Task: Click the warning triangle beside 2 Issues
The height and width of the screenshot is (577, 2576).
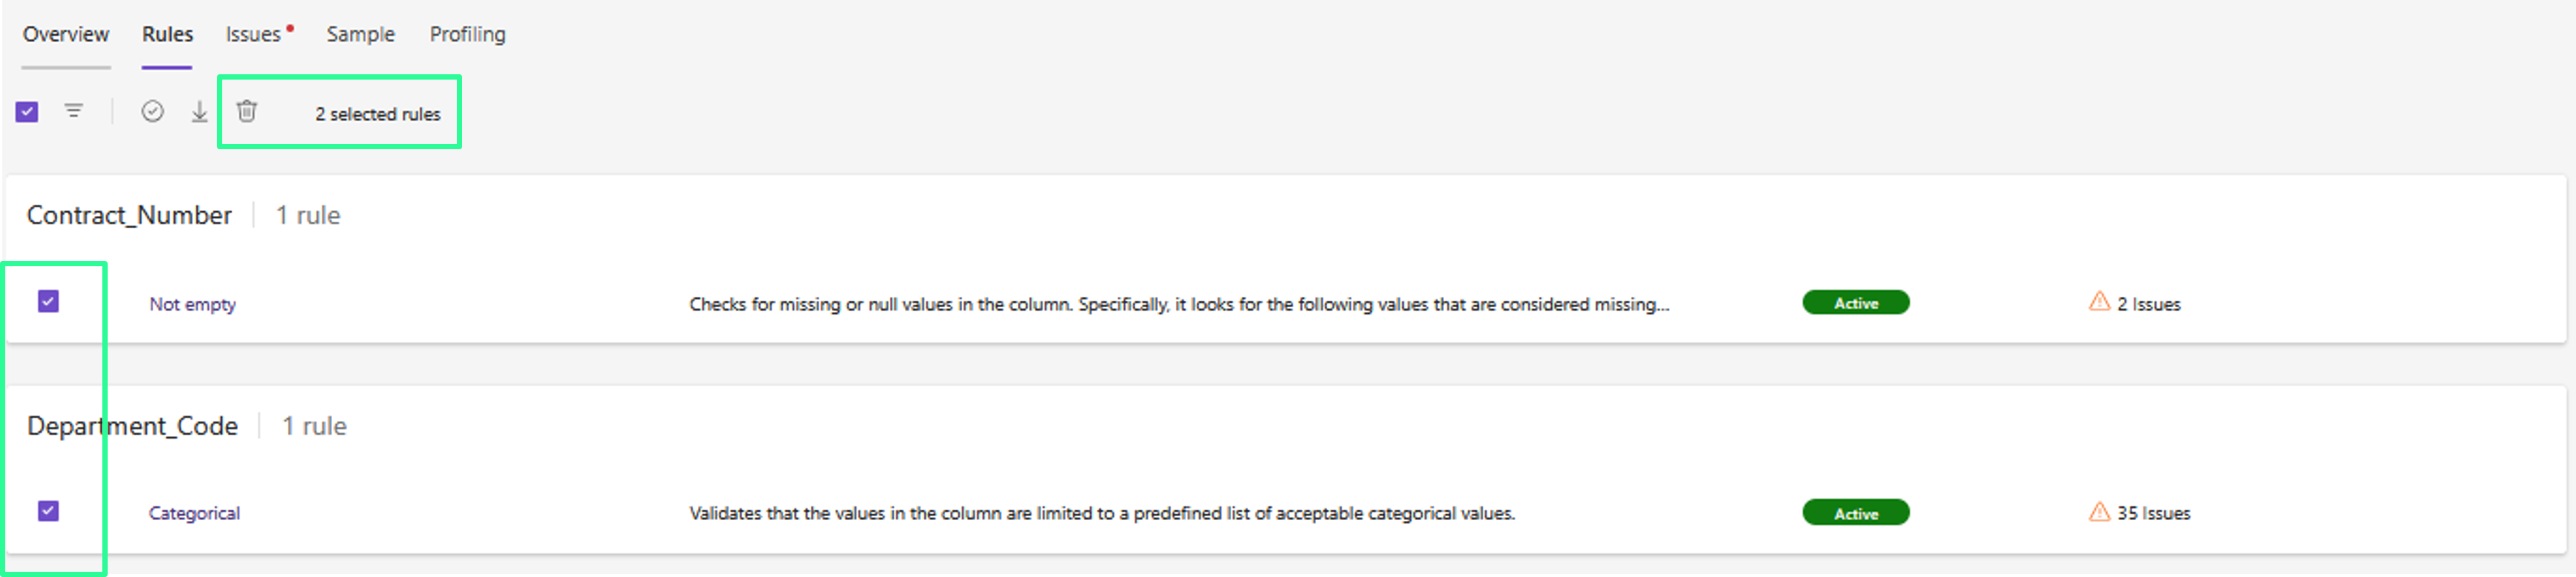Action: (x=2099, y=302)
